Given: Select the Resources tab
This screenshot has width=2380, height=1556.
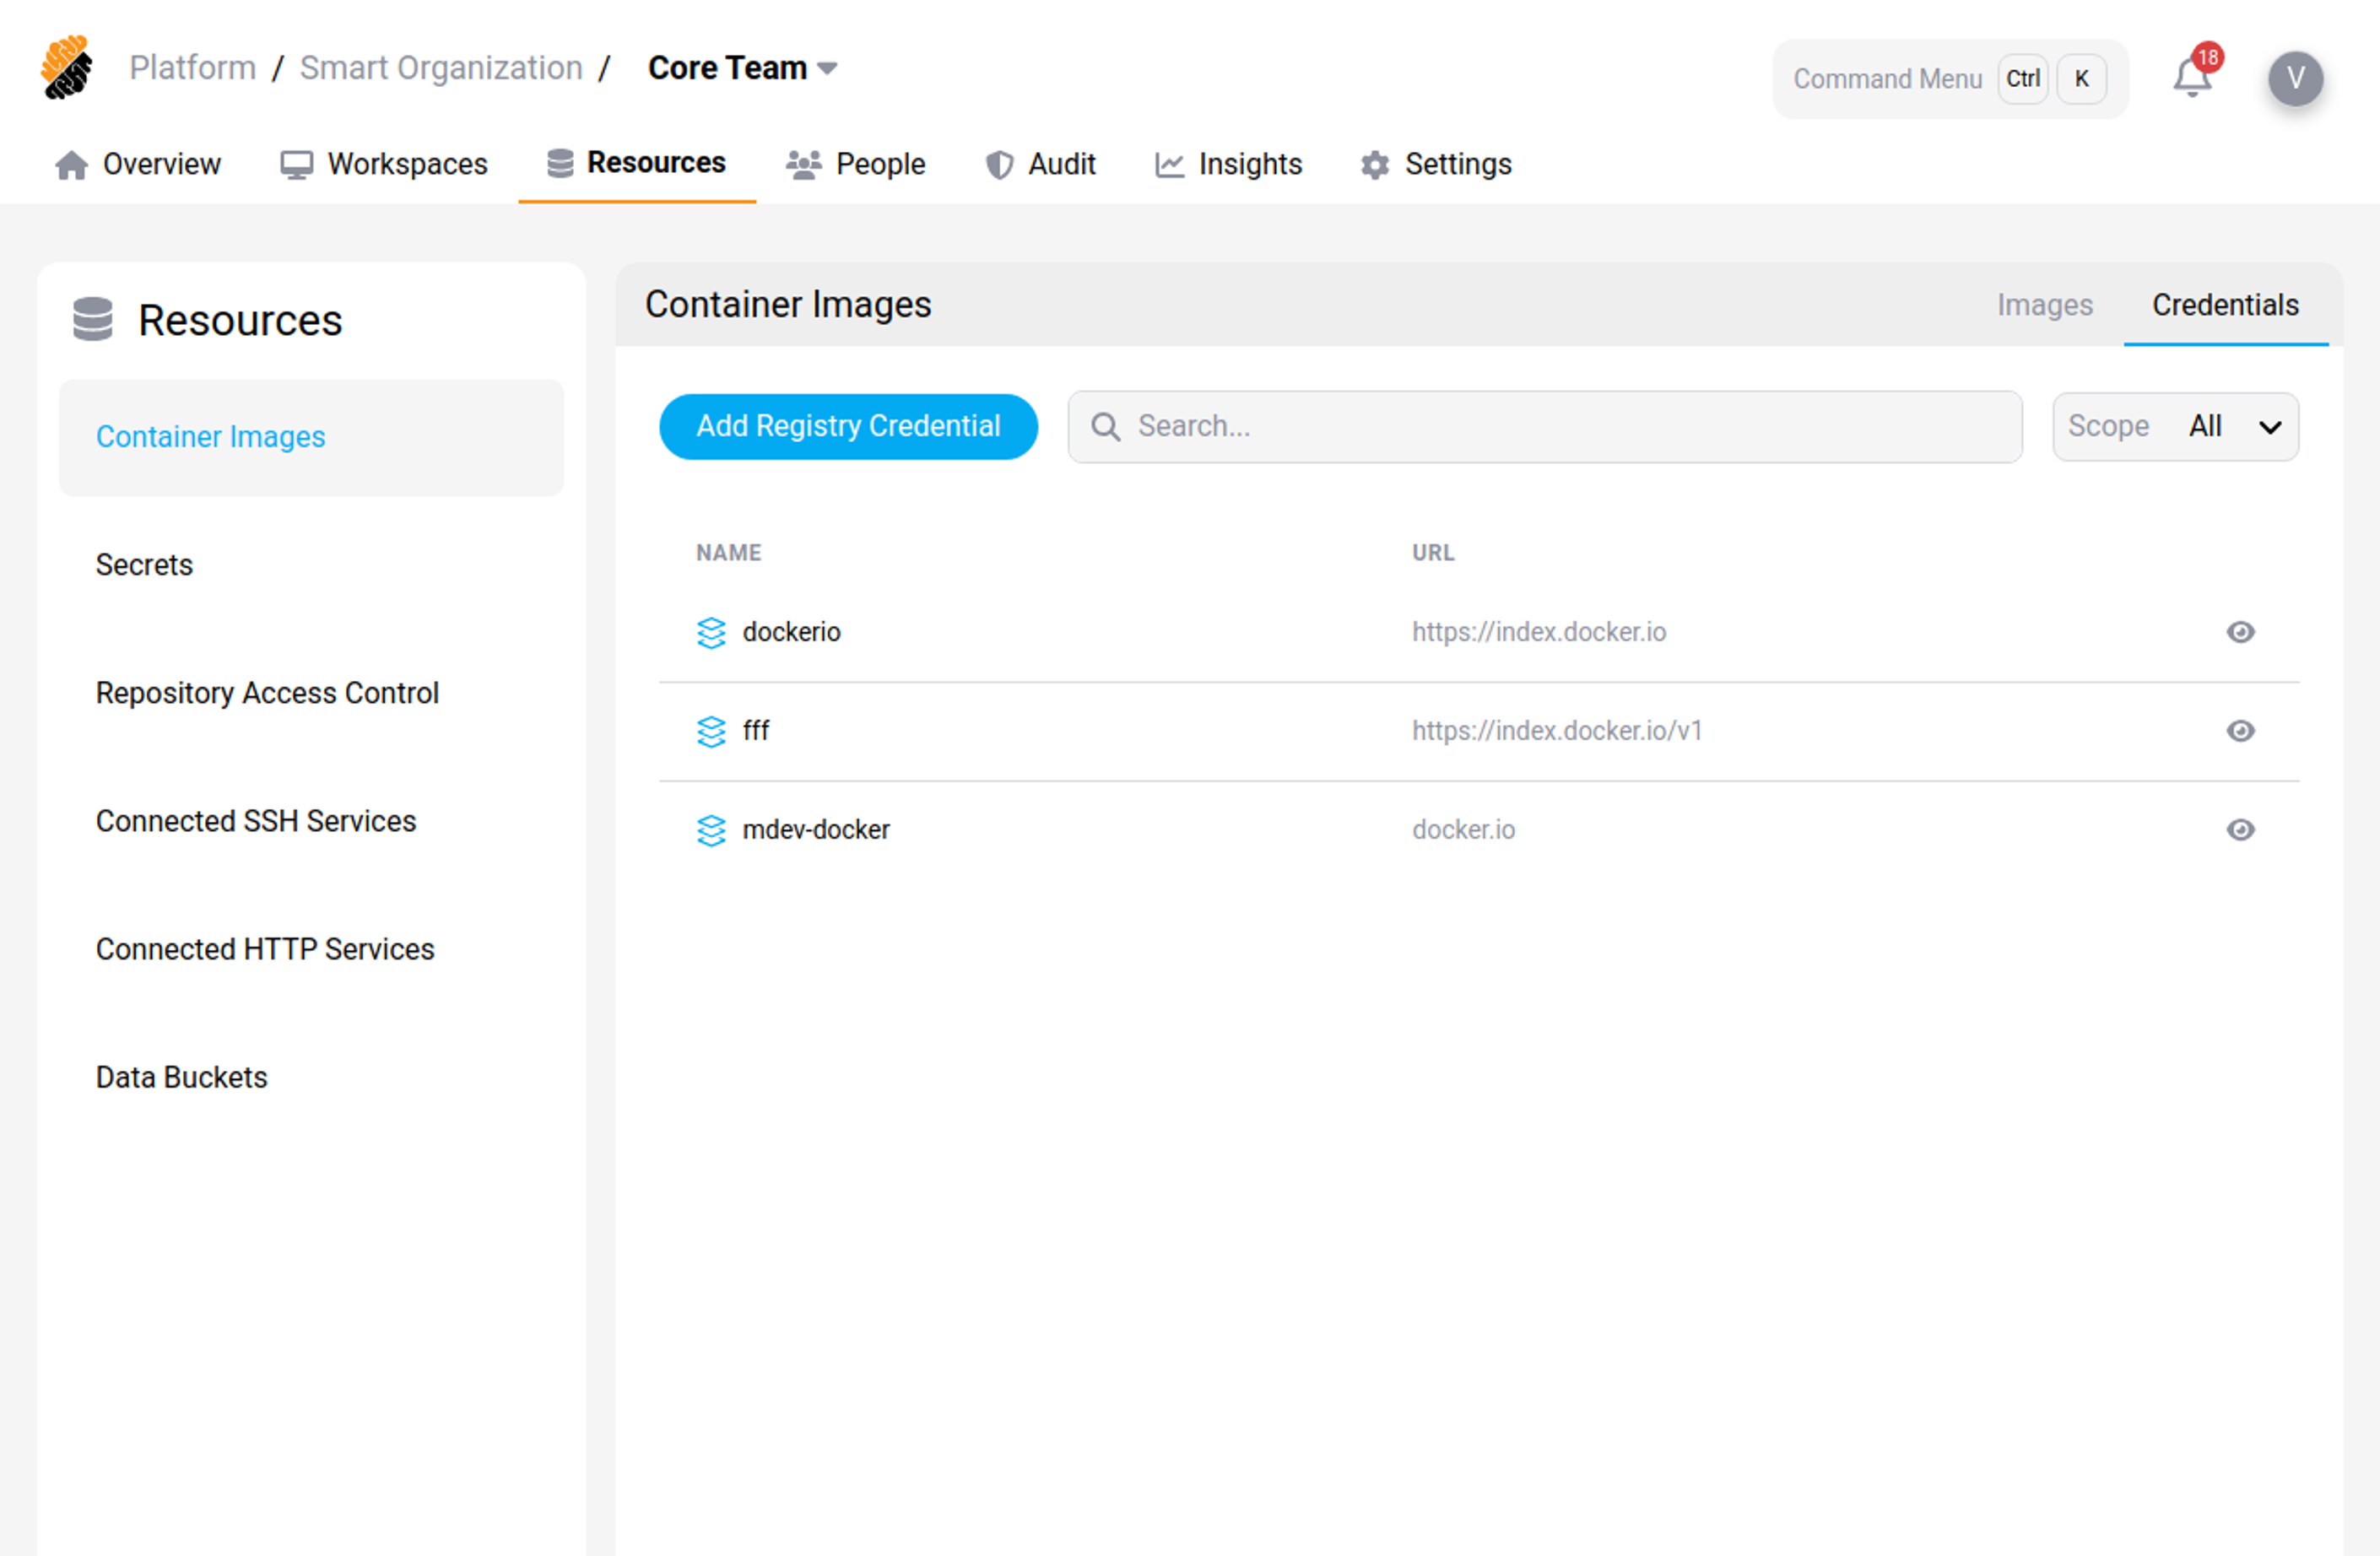Looking at the screenshot, I should [637, 163].
